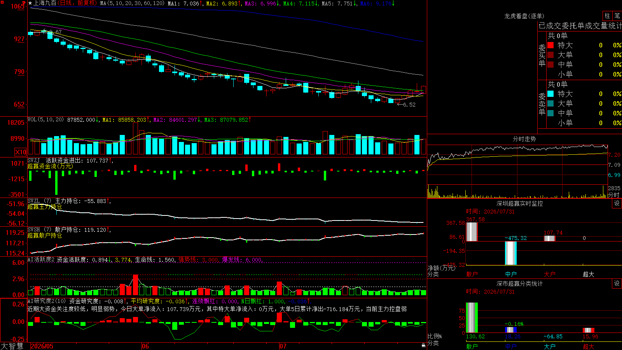
Task: Click the 分时走势 panel title
Action: click(x=524, y=139)
